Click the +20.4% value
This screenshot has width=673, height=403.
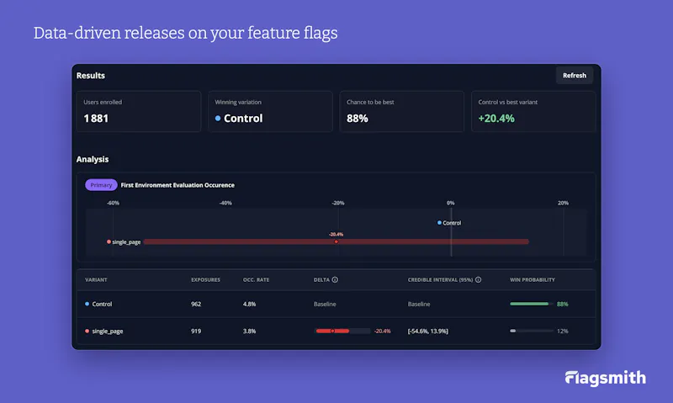point(496,119)
